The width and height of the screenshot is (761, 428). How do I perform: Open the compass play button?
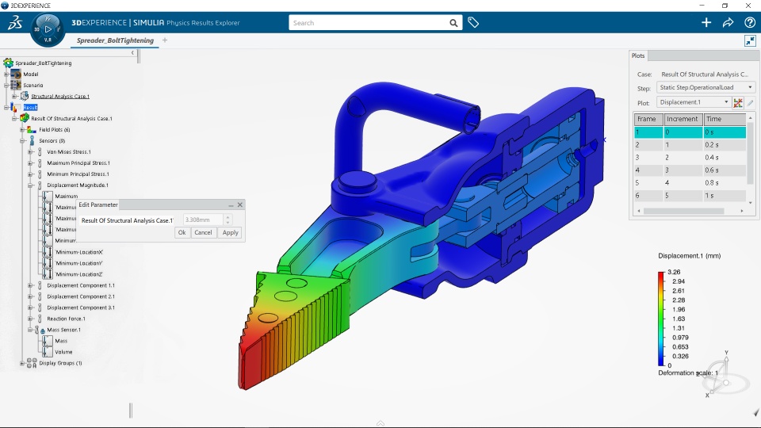pos(48,29)
